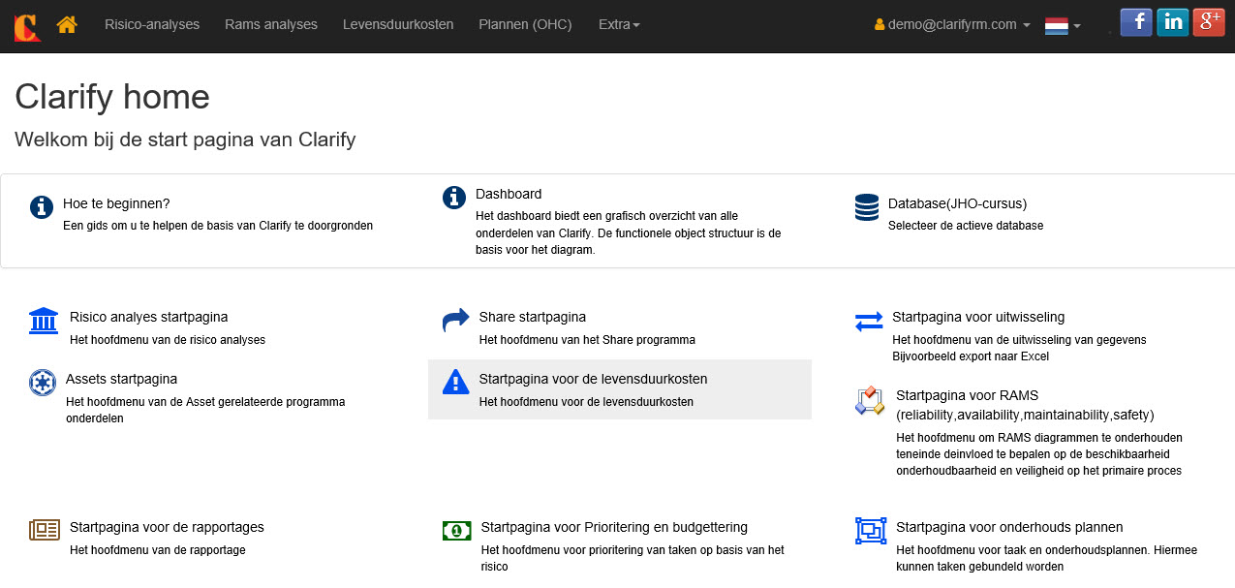Open Facebook social icon
The width and height of the screenshot is (1235, 588).
pos(1136,22)
